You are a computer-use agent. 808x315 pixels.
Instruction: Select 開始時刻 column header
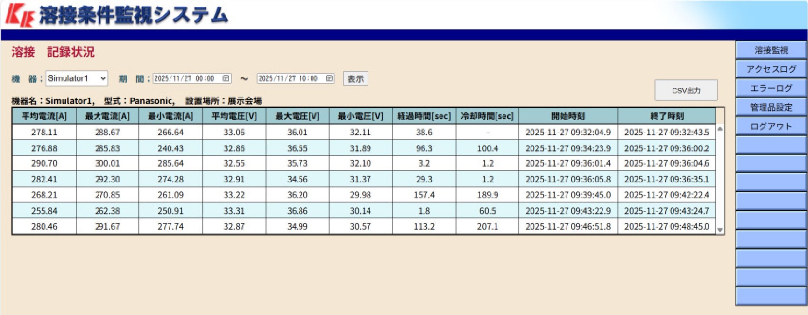click(568, 116)
